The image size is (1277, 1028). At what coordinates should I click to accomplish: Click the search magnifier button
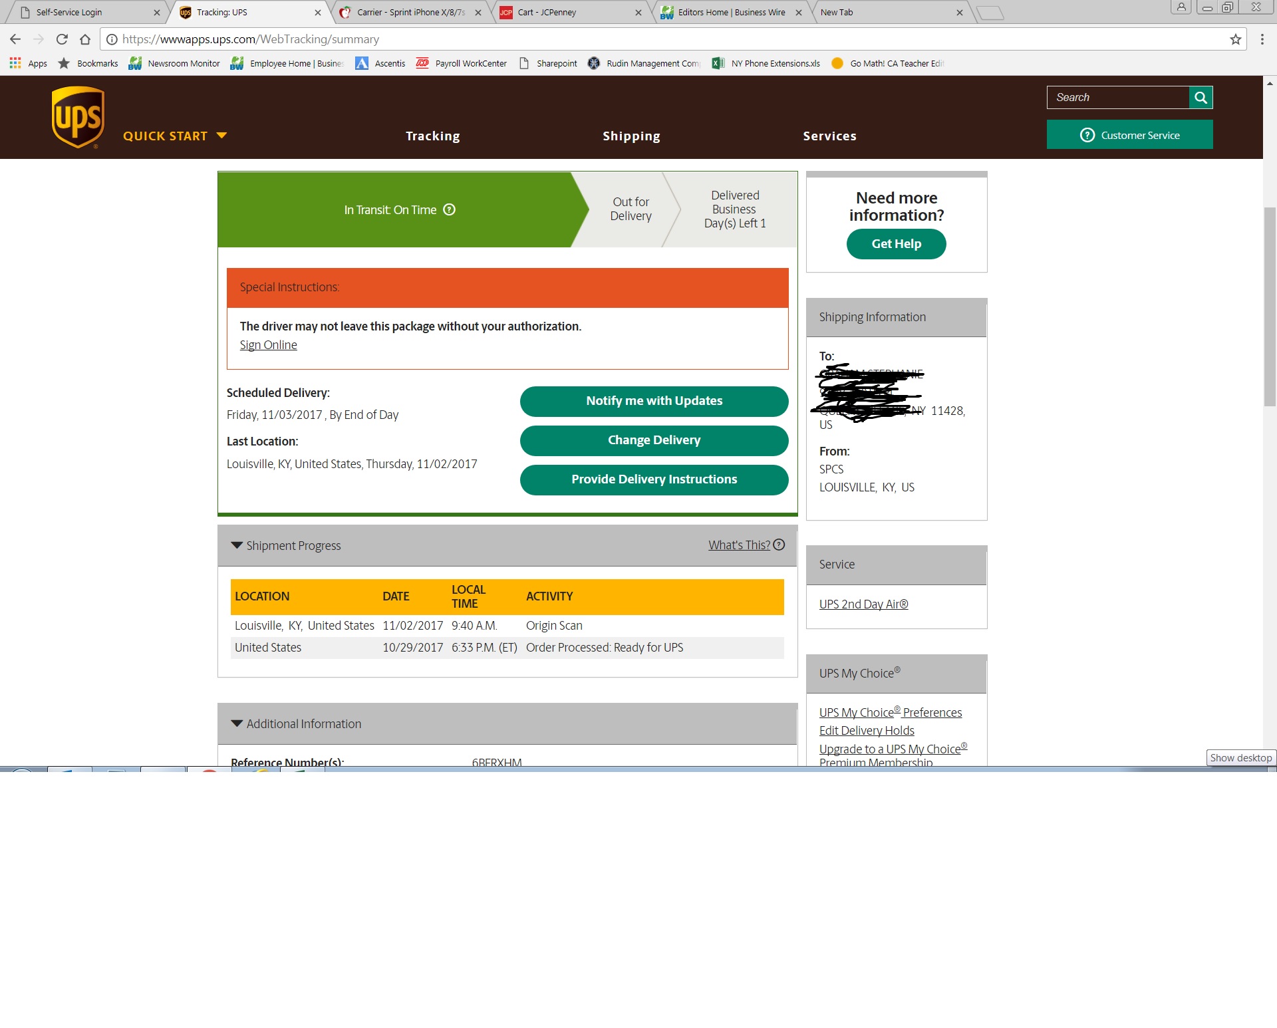click(1201, 98)
